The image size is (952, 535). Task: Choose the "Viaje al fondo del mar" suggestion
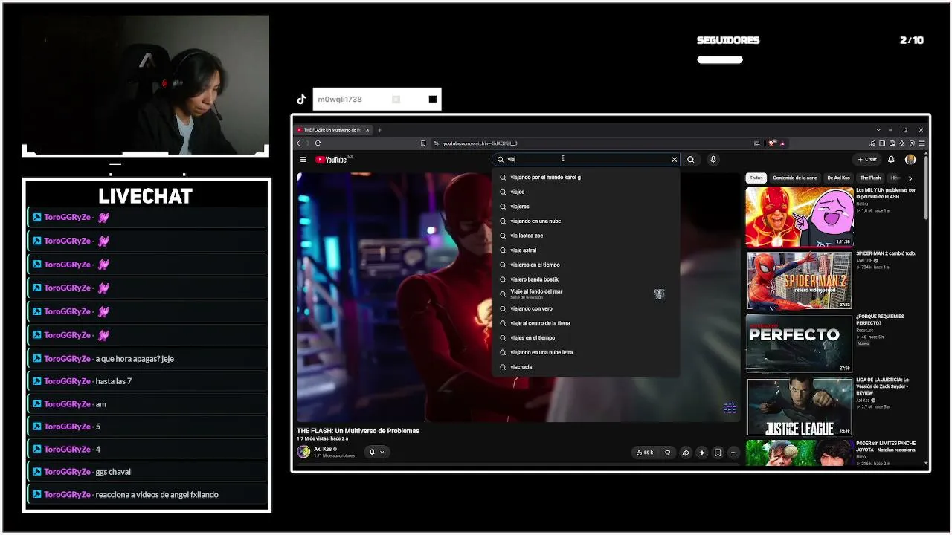[586, 294]
